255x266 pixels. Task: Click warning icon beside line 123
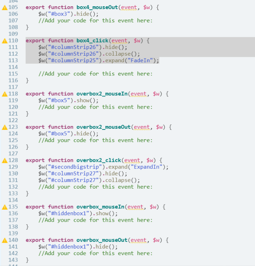[x=5, y=127]
